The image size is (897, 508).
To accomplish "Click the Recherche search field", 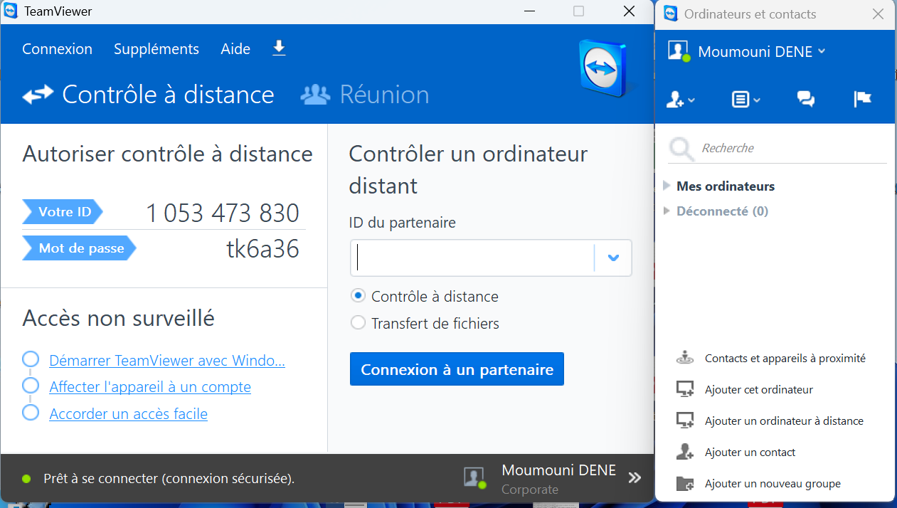I will (782, 148).
